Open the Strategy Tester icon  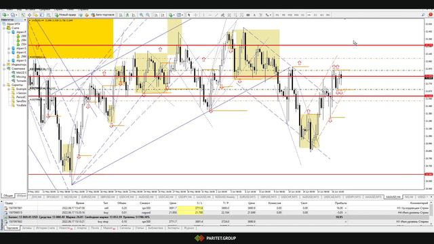pos(48,15)
